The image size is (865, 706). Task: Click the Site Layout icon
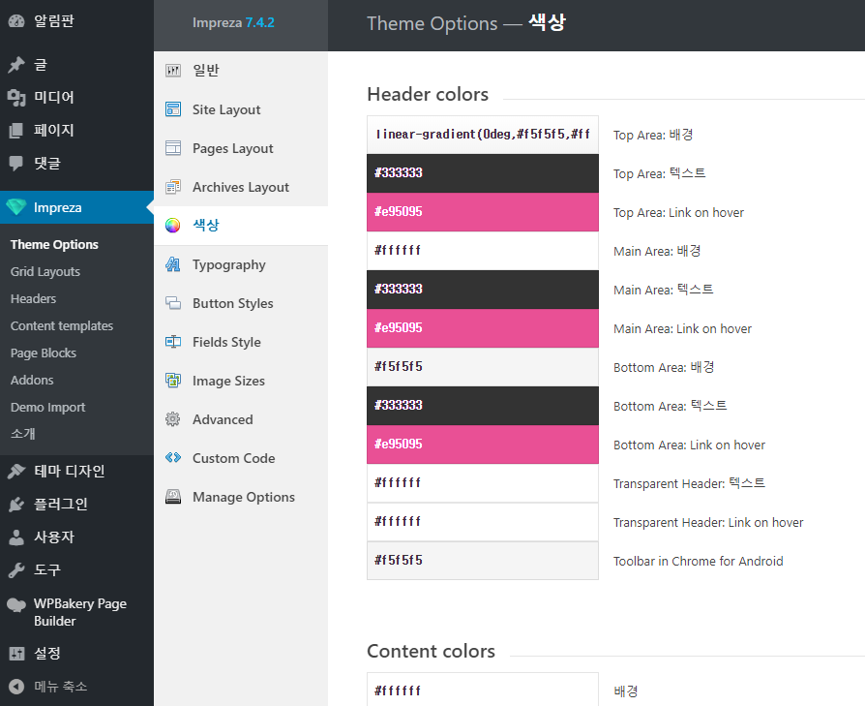click(x=173, y=109)
